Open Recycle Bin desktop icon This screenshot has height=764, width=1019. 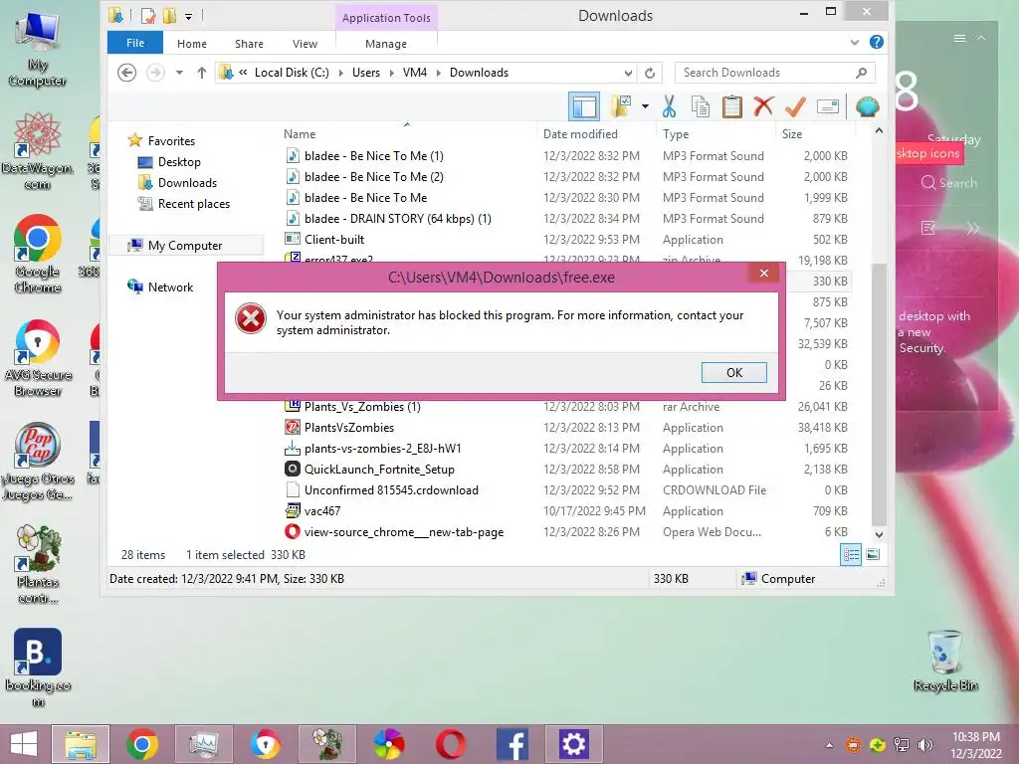point(945,661)
